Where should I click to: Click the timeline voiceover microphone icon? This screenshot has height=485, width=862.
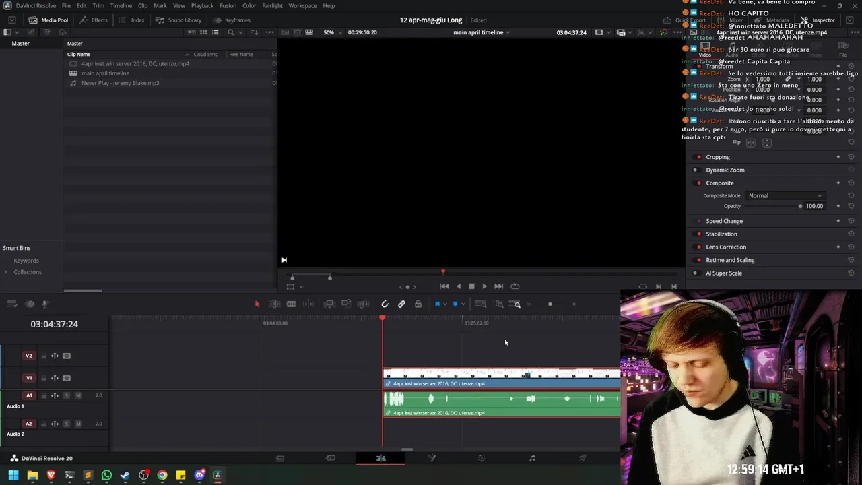45,304
